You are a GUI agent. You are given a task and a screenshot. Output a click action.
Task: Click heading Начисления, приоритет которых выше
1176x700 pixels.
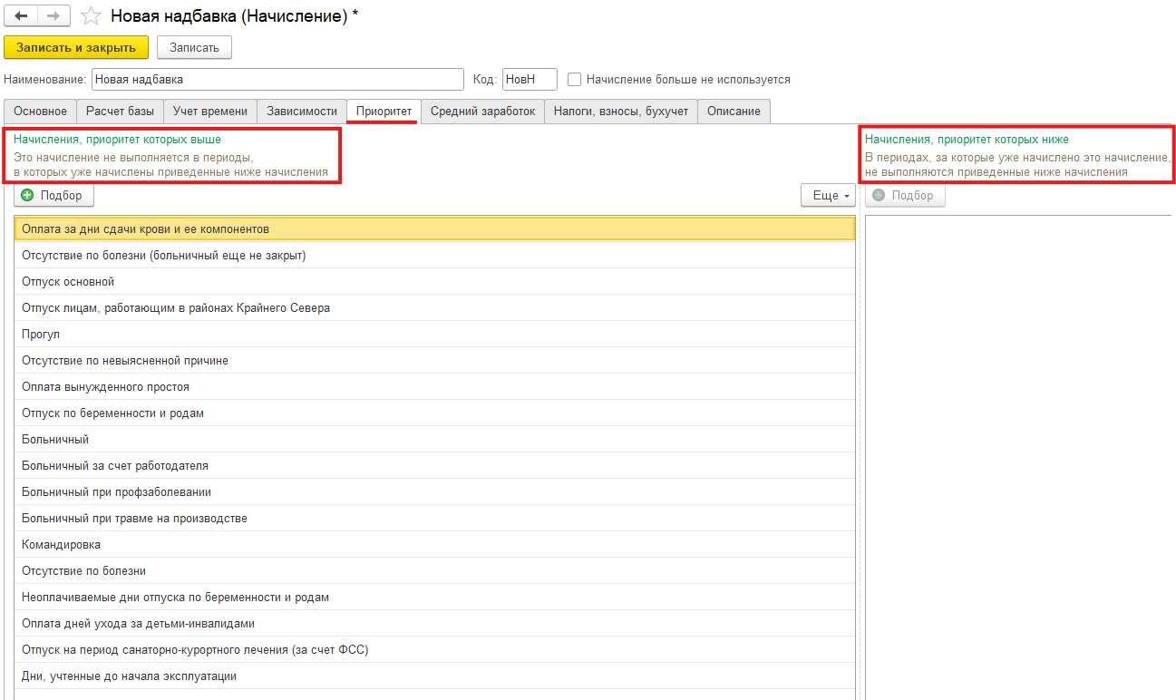(x=117, y=140)
